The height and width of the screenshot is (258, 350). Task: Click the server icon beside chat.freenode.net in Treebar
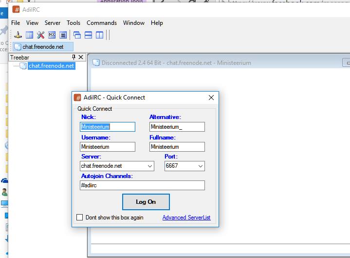pyautogui.click(x=23, y=66)
